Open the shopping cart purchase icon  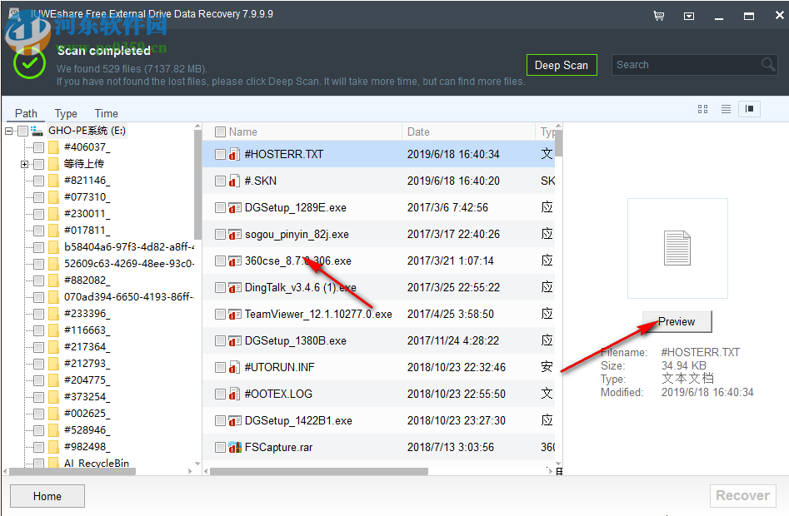(659, 16)
